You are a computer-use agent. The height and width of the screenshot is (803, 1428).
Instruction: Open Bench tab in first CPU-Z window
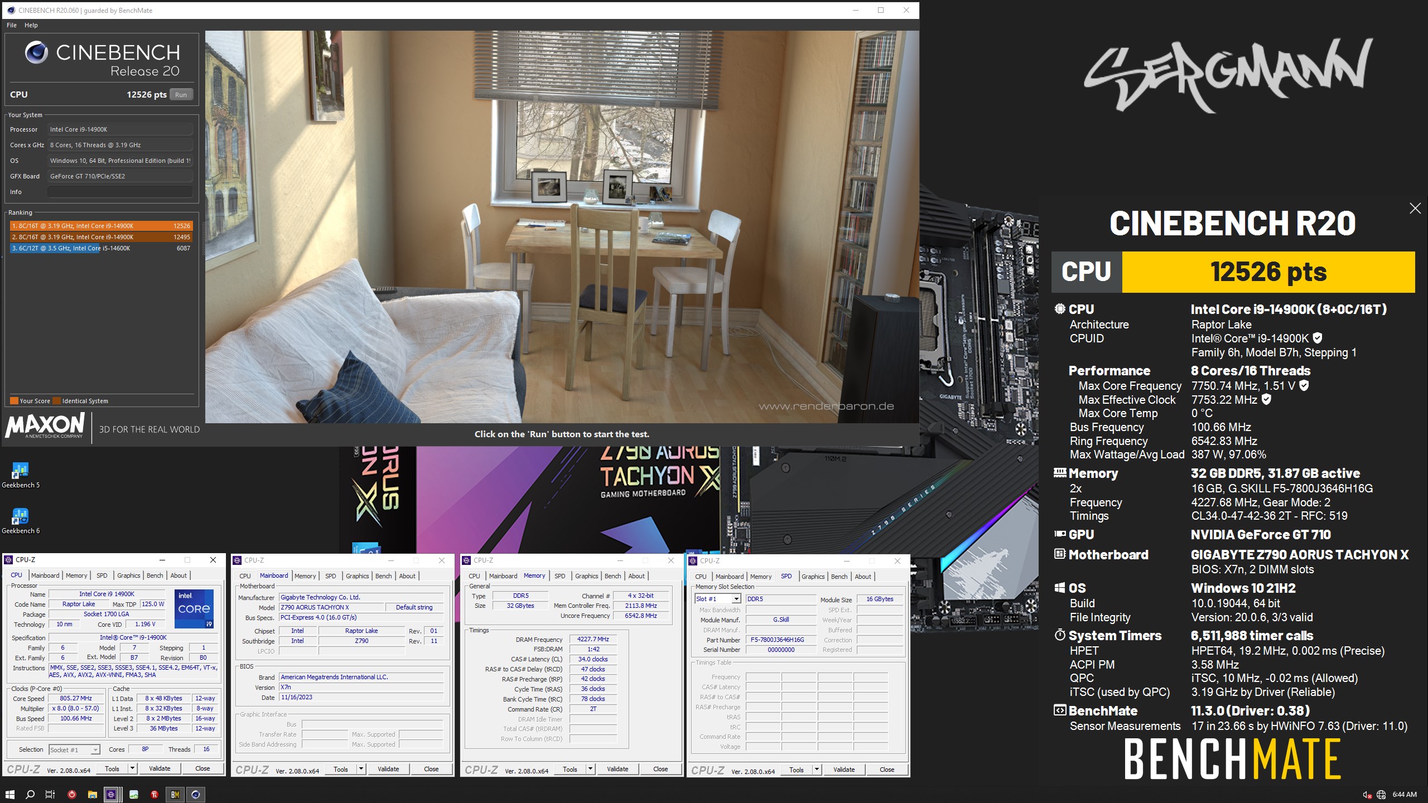(x=155, y=575)
